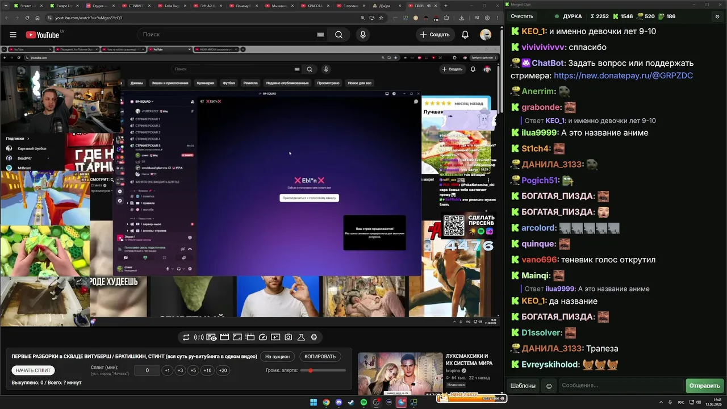The width and height of the screenshot is (727, 409).
Task: Open the emoji picker in Merged Chat
Action: 549,386
